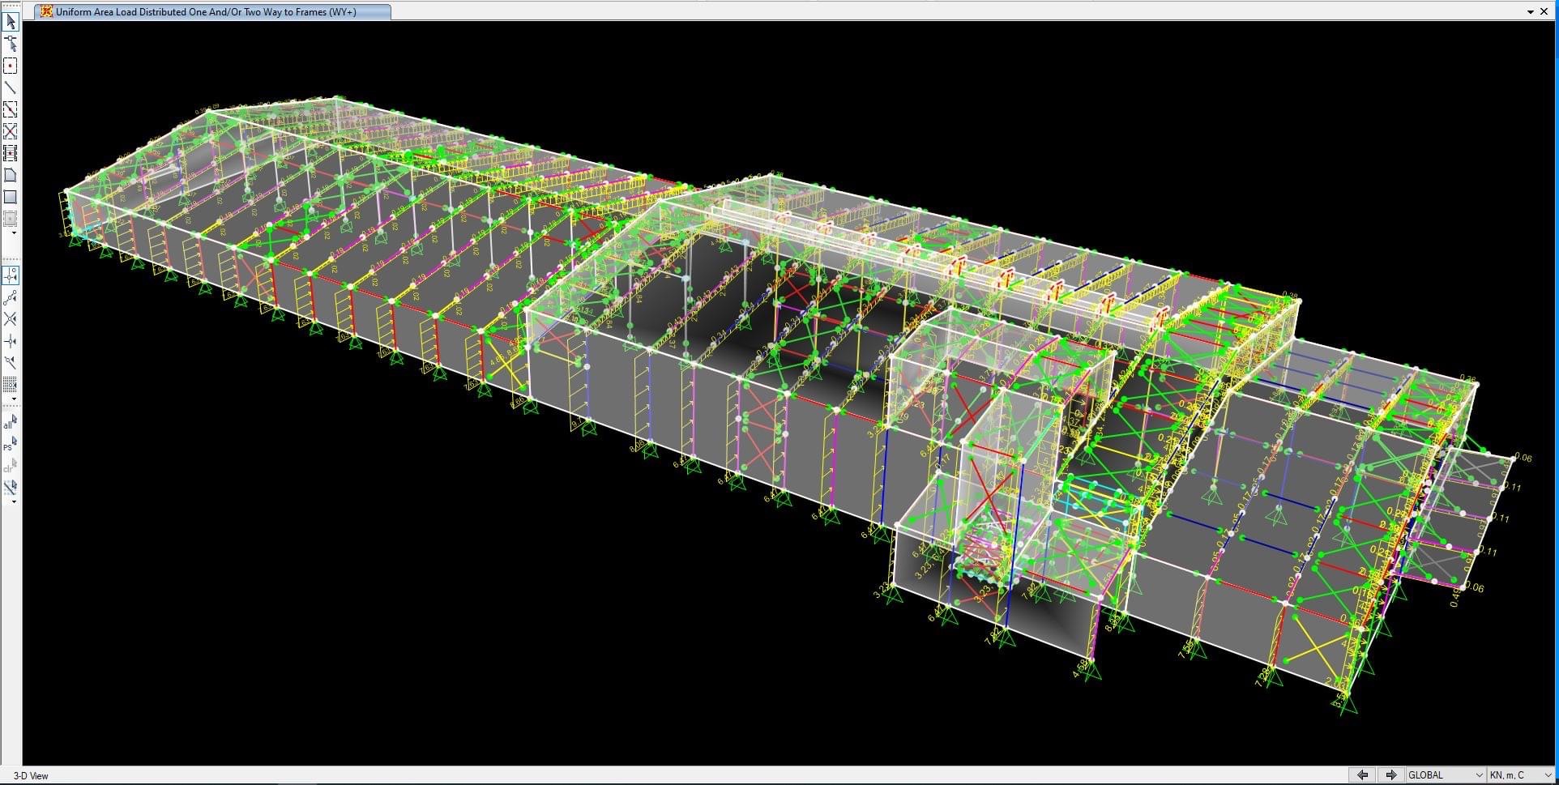Open the KN, m, C units dropdown
The width and height of the screenshot is (1559, 785).
(x=1520, y=775)
